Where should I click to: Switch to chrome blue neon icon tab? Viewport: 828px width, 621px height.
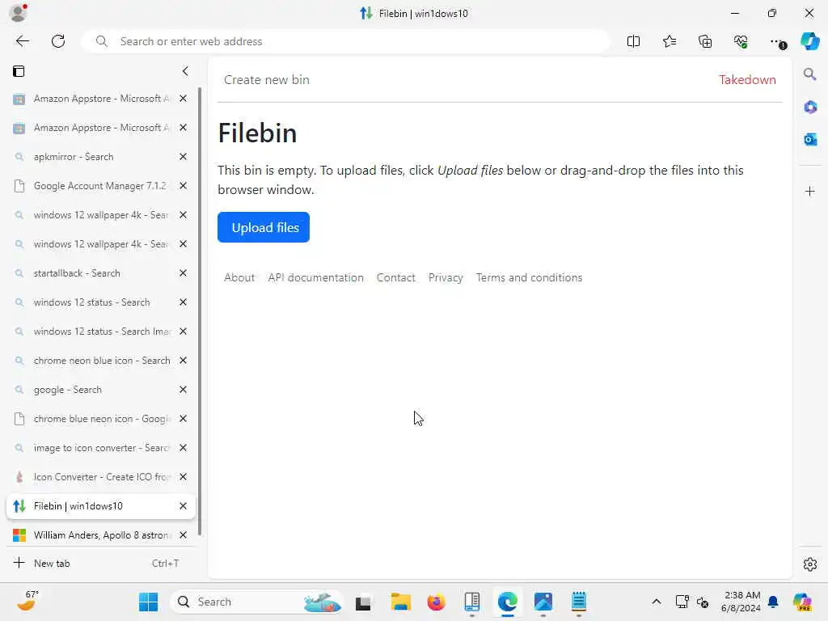click(x=100, y=419)
